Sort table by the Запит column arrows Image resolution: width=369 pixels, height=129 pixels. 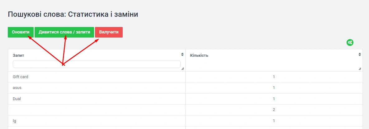182,55
